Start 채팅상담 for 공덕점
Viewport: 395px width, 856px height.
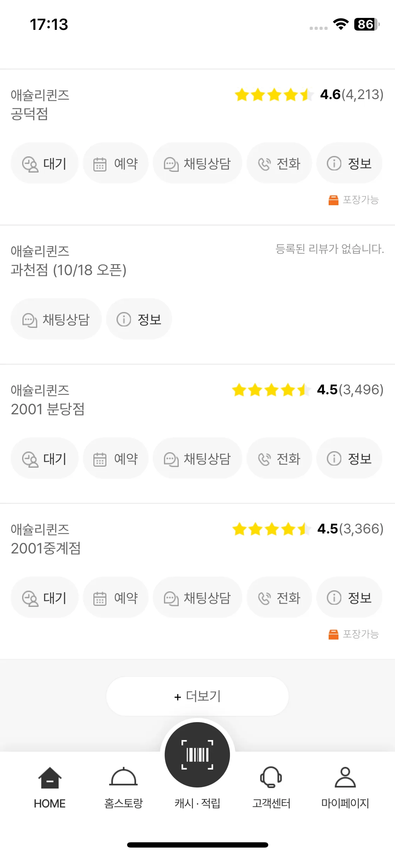click(x=197, y=163)
